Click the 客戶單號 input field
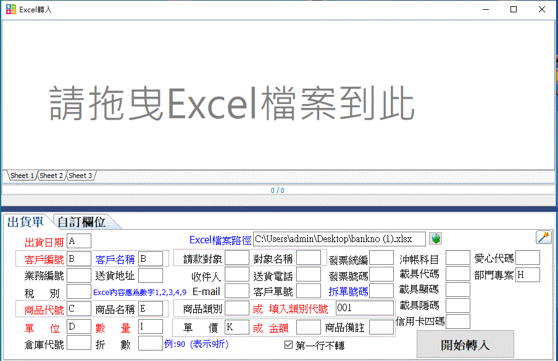This screenshot has height=361, width=558. click(x=309, y=291)
